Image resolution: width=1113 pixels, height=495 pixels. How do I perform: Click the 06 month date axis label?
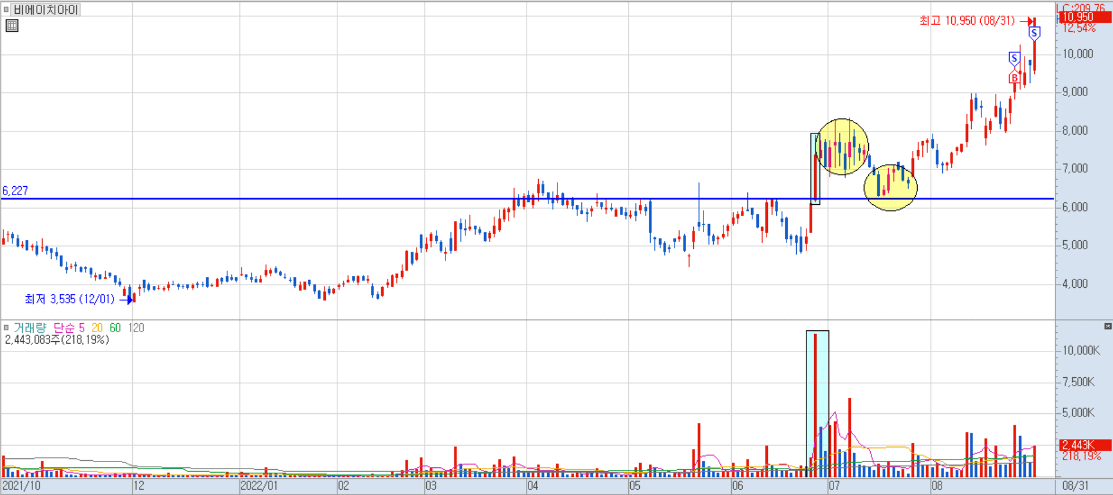coord(738,486)
